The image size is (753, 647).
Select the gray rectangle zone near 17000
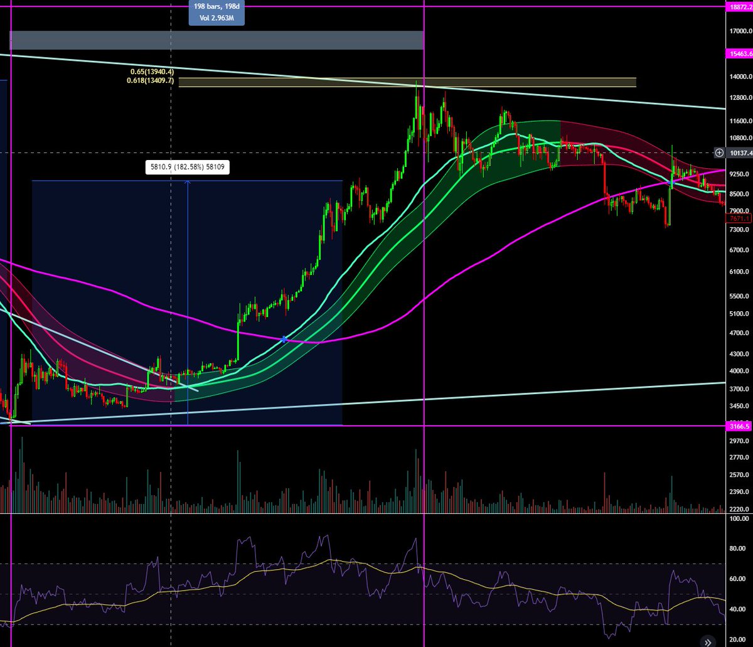216,40
